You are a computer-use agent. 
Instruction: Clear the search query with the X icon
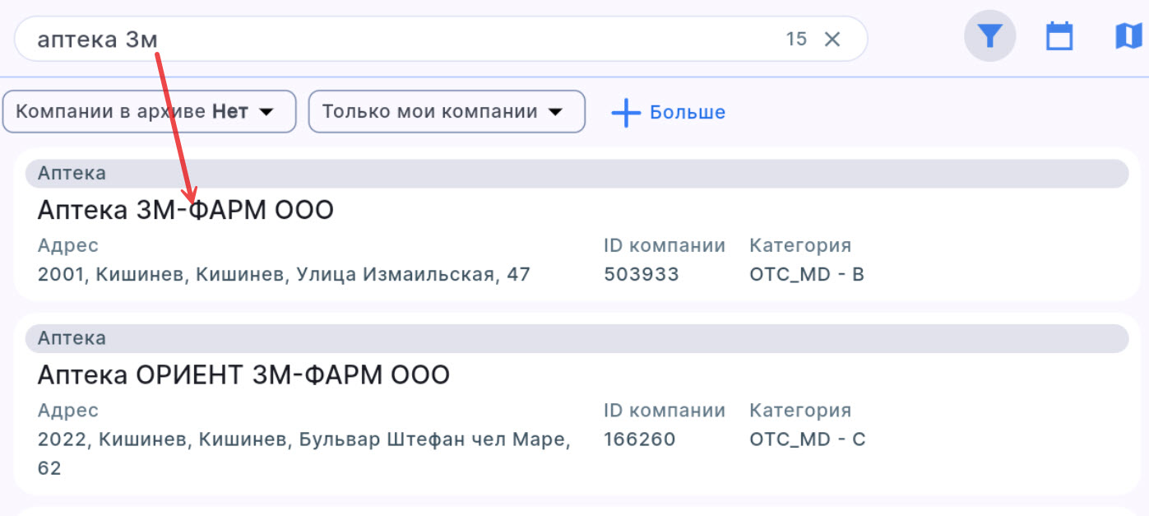point(833,39)
